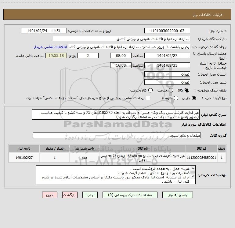235x228 pixels.
Task: Click the need date cell 1401/02/27 in table
Action: [24, 158]
